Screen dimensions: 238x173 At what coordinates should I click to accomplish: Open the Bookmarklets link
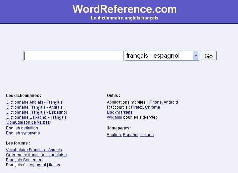coord(120,112)
